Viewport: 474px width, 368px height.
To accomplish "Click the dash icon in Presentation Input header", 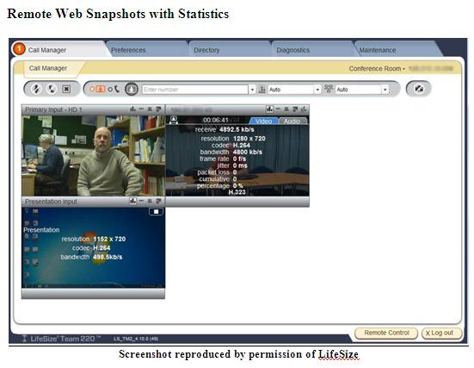I will (x=141, y=201).
